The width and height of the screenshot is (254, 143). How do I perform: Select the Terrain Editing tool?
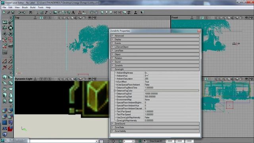coord(11,46)
